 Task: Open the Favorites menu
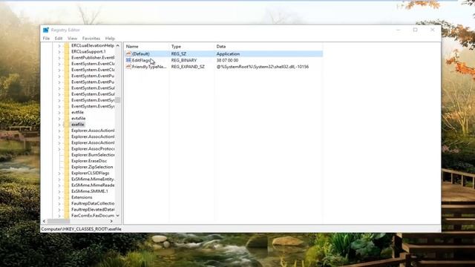pos(91,39)
